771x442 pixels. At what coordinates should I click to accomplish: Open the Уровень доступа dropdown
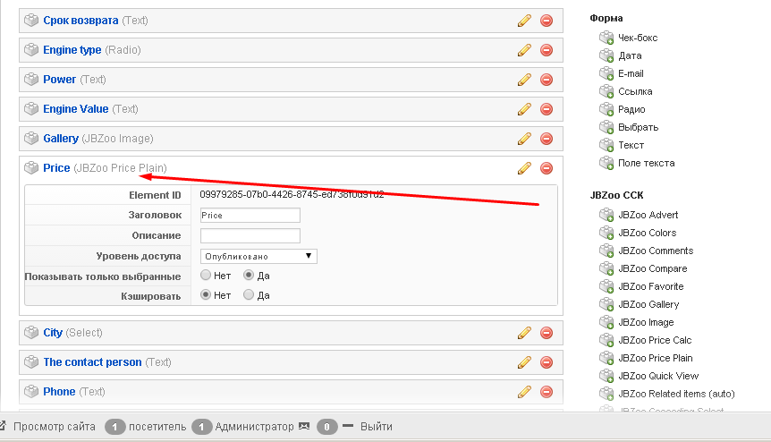(258, 256)
